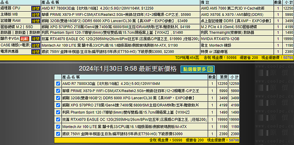Click the 50798 discount price in lower table

pyautogui.click(x=234, y=140)
